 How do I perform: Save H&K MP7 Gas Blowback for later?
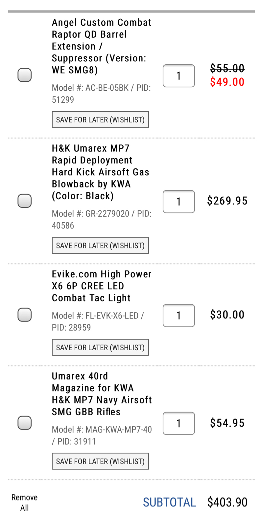(x=100, y=245)
